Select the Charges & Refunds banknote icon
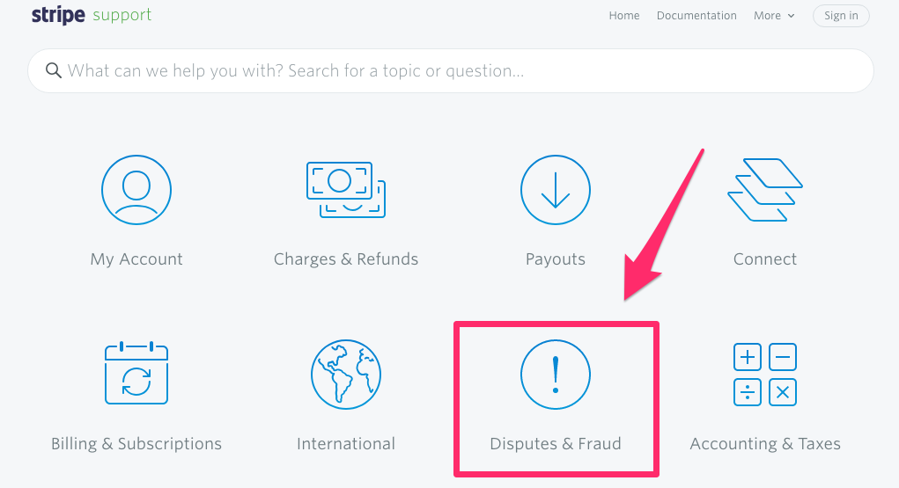This screenshot has width=899, height=488. [346, 190]
